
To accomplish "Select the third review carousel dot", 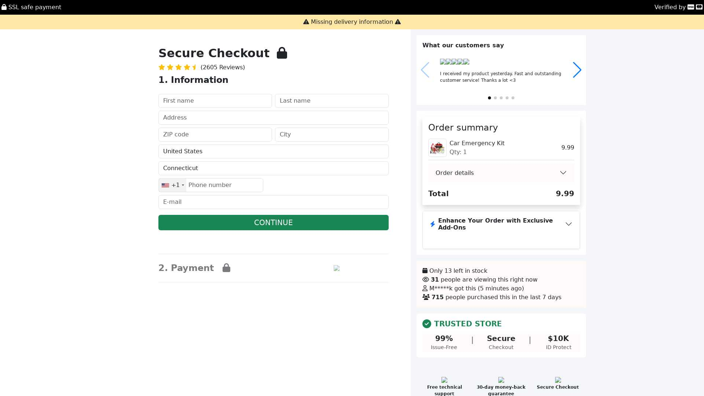I will (x=501, y=98).
